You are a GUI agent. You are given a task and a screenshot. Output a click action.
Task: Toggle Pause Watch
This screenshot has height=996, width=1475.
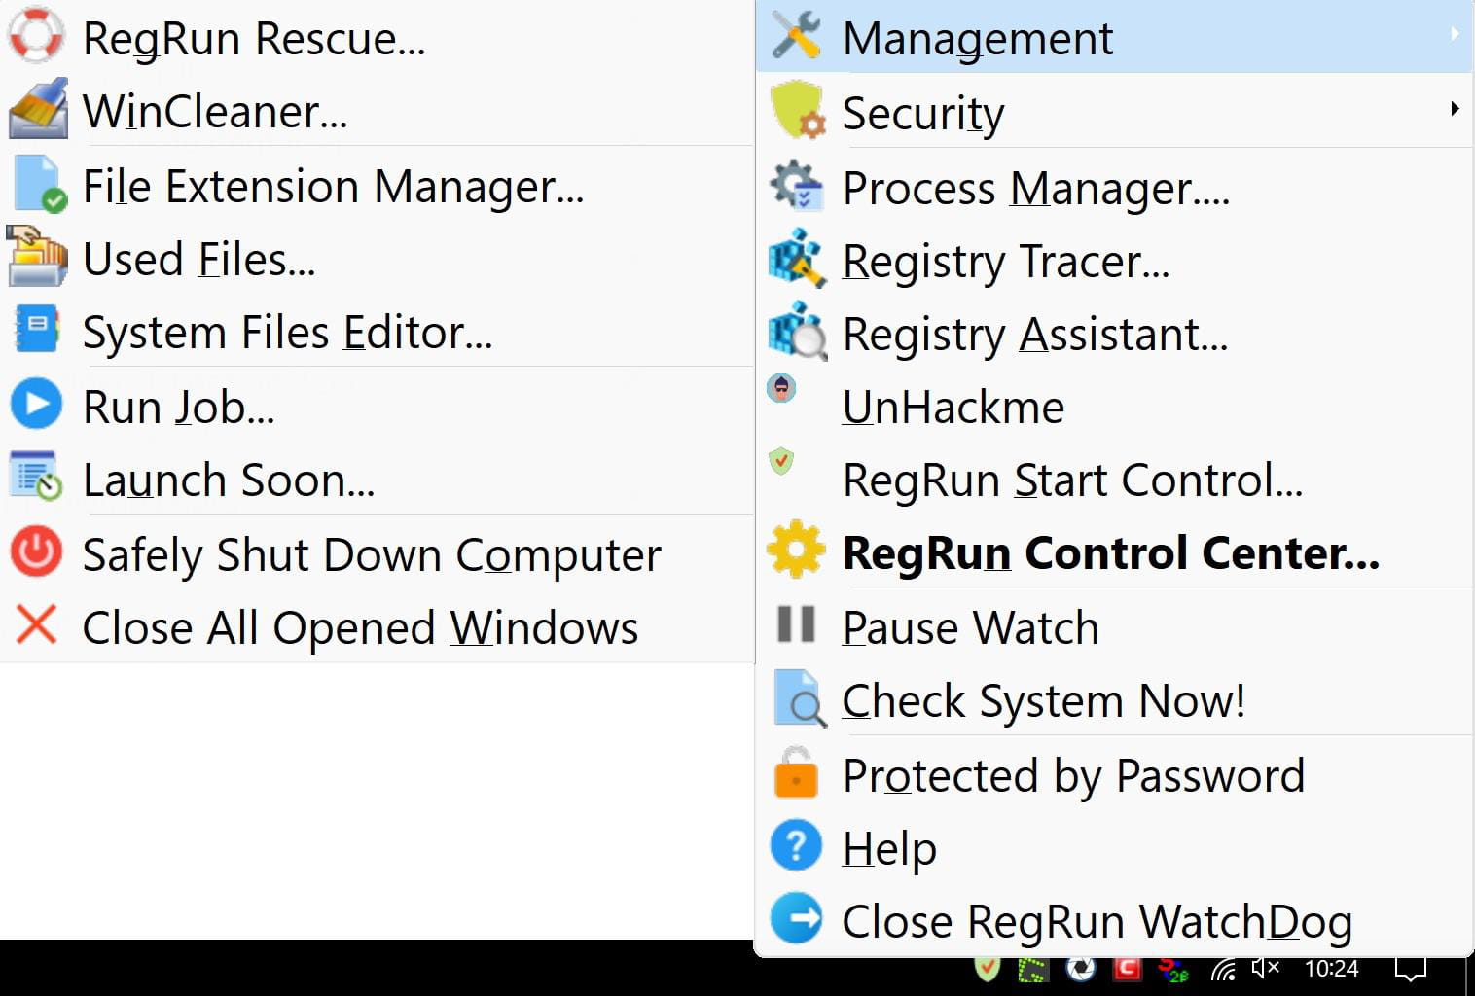[x=1114, y=626]
